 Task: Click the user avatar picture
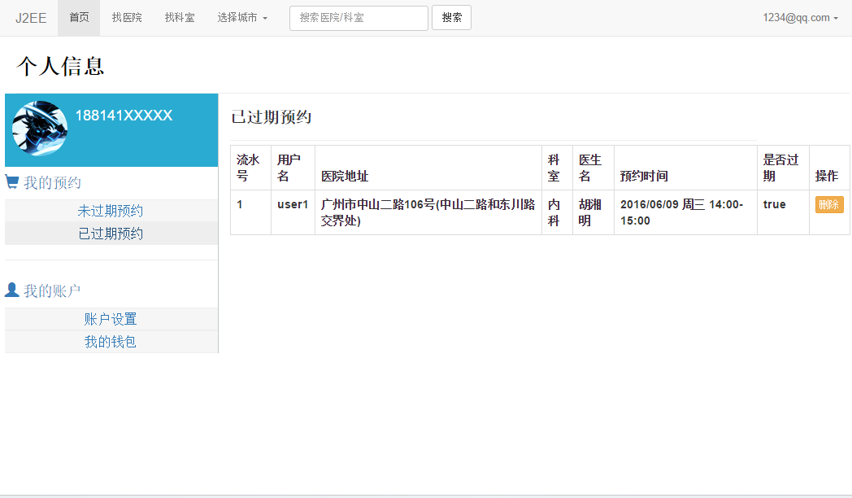click(40, 129)
